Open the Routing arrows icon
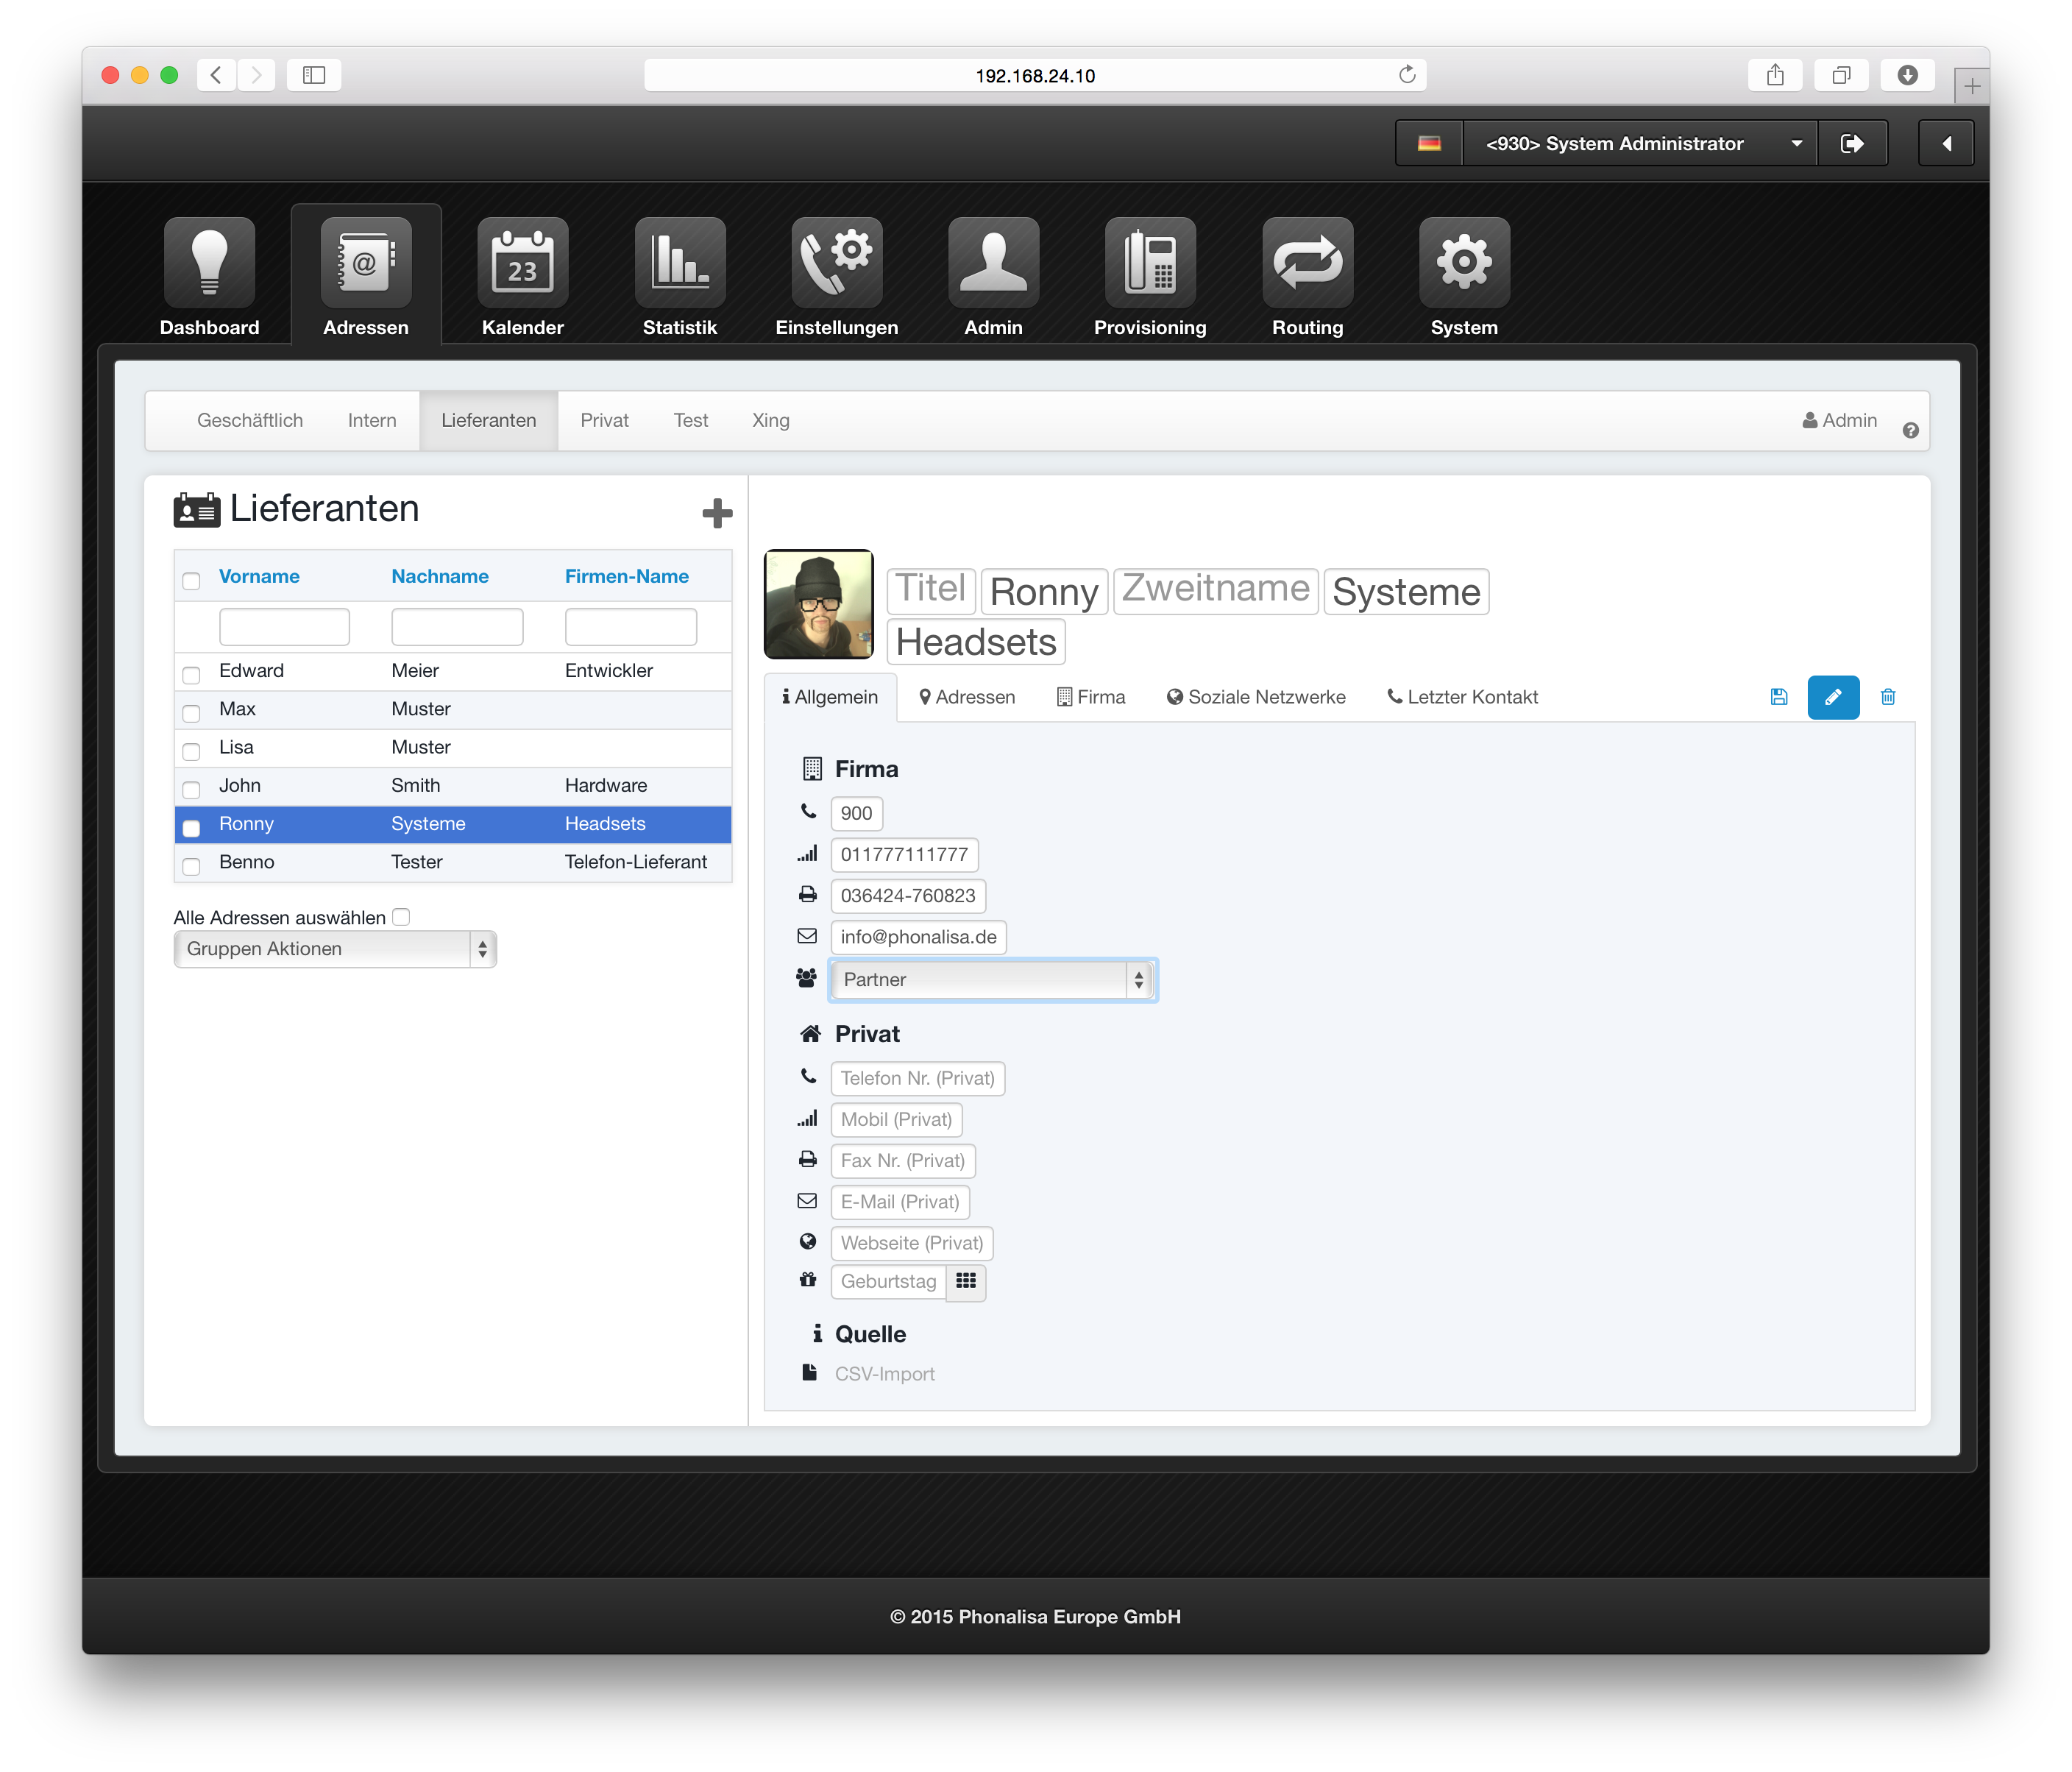2072x1772 pixels. tap(1308, 262)
